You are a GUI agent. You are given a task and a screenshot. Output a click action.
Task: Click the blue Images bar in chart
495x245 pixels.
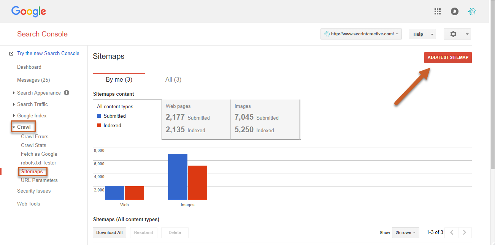pos(178,177)
